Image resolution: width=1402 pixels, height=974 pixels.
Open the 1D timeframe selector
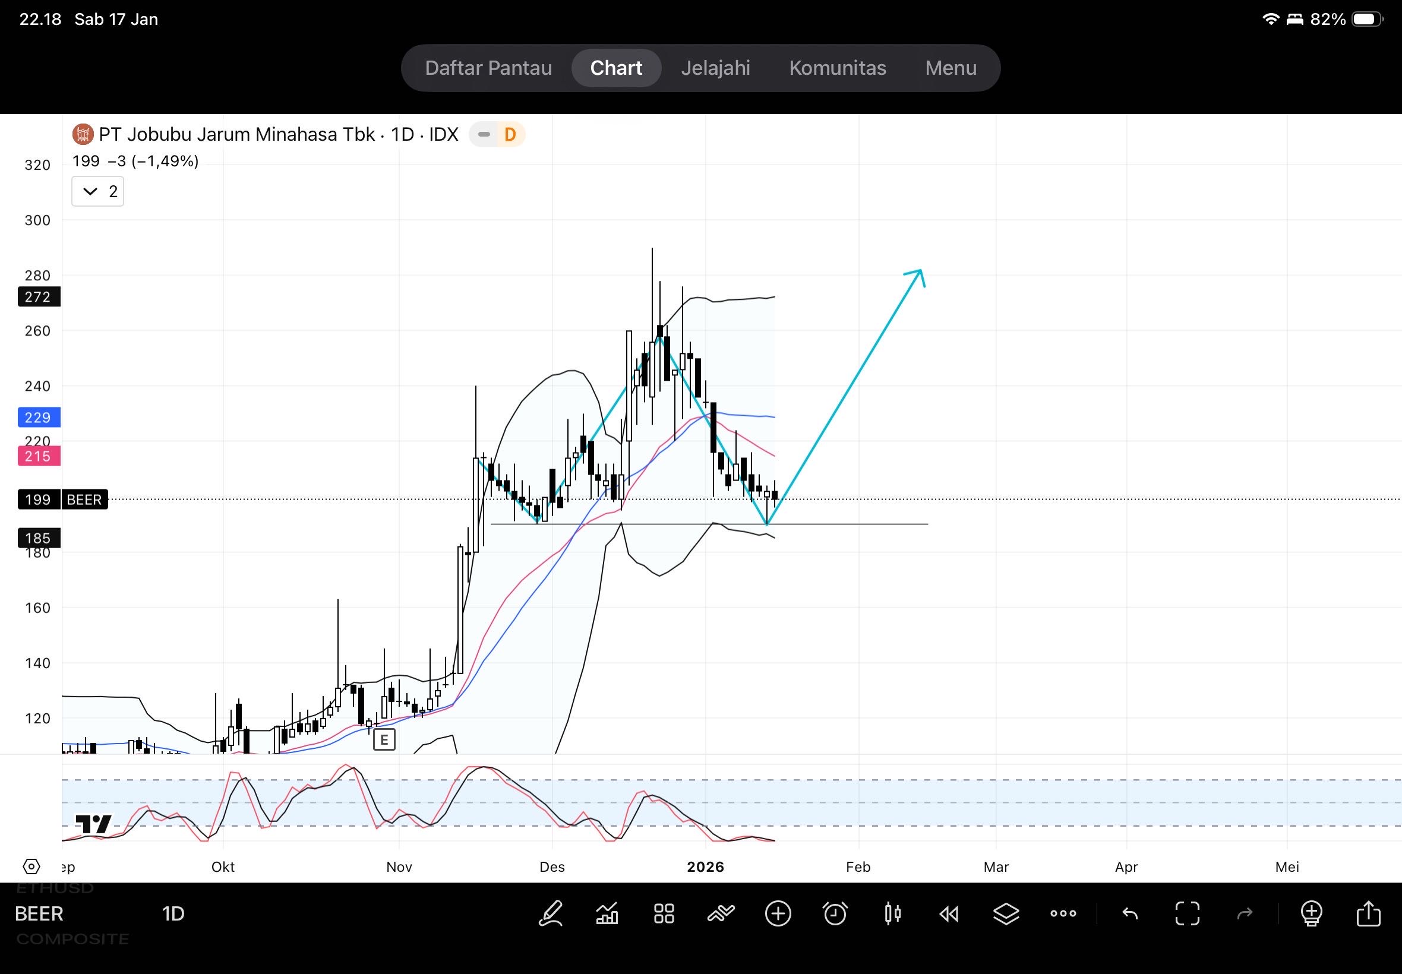click(173, 913)
